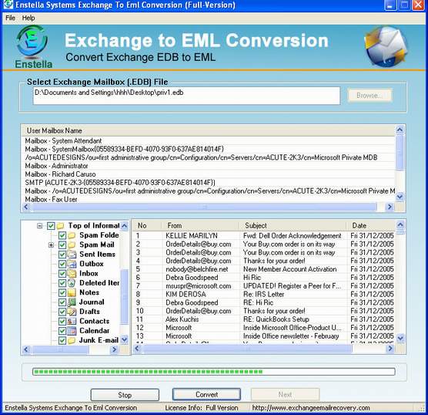
Task: Select the Mailbox - System Attendant row
Action: pos(209,141)
